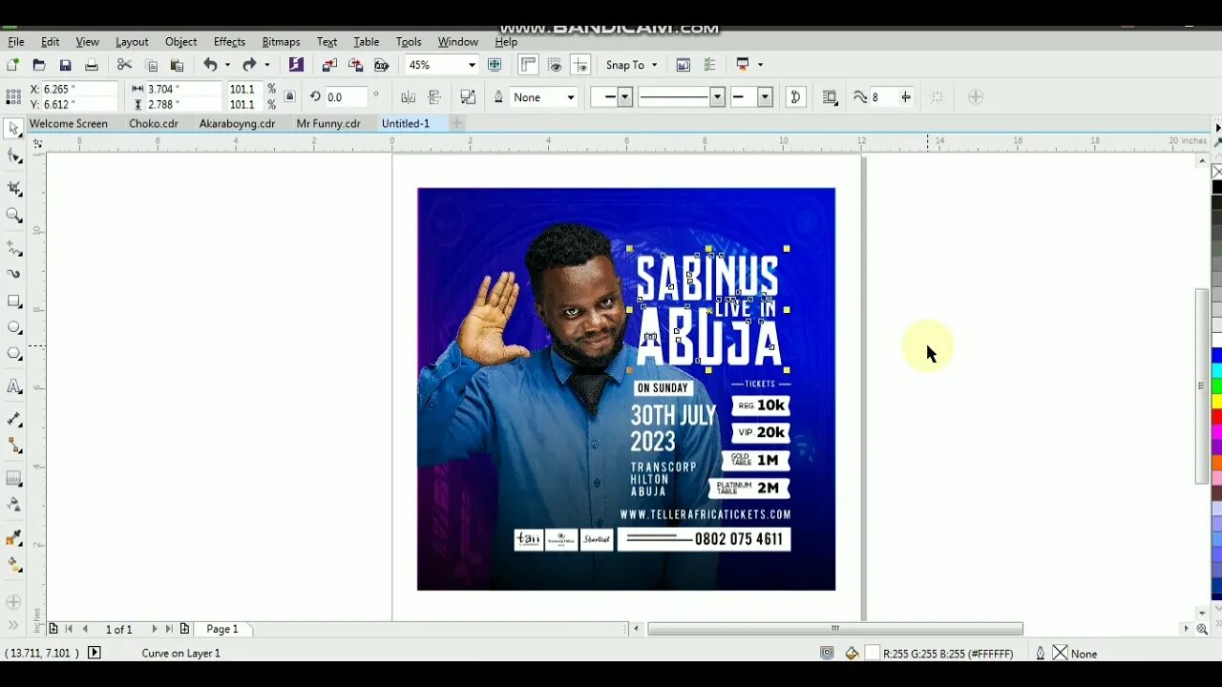
Task: Open the Object menu
Action: point(180,42)
